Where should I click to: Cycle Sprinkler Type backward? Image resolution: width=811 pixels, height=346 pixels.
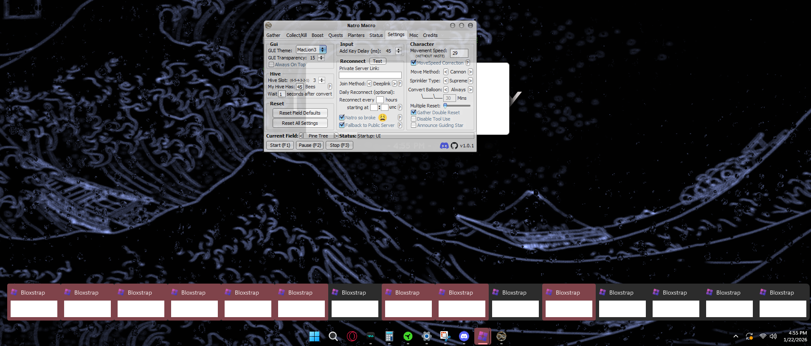[x=446, y=81]
